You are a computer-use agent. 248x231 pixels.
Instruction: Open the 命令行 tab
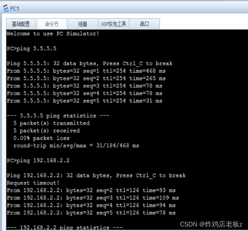point(52,24)
